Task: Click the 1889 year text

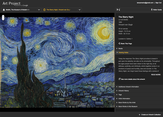Action: (x=120, y=22)
